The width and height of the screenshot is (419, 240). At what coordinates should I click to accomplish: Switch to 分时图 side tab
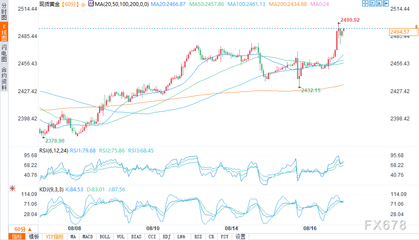point(4,11)
